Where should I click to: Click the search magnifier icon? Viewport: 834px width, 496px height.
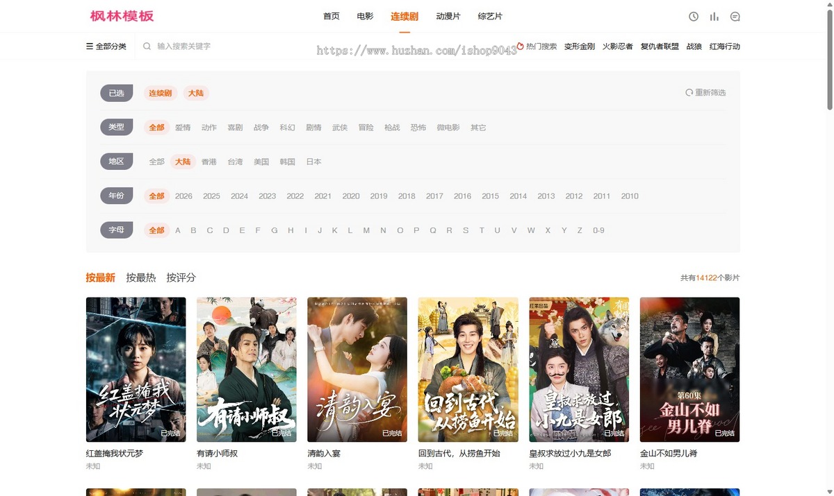tap(147, 46)
